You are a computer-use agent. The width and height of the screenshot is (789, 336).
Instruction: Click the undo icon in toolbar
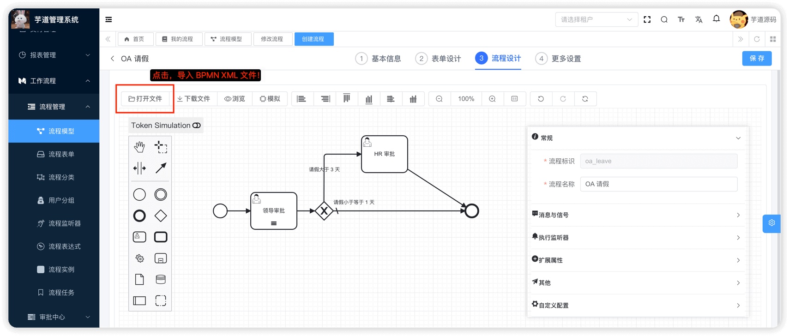pyautogui.click(x=541, y=99)
